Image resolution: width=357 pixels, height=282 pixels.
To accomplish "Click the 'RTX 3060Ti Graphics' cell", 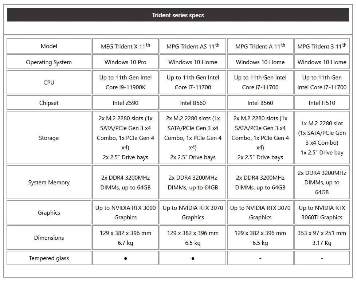I will pyautogui.click(x=322, y=212).
